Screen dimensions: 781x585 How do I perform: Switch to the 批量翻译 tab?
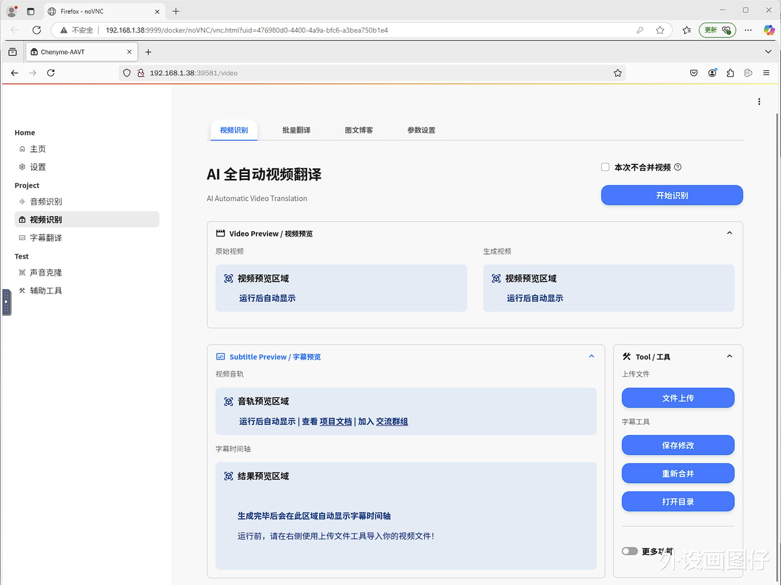pos(296,130)
